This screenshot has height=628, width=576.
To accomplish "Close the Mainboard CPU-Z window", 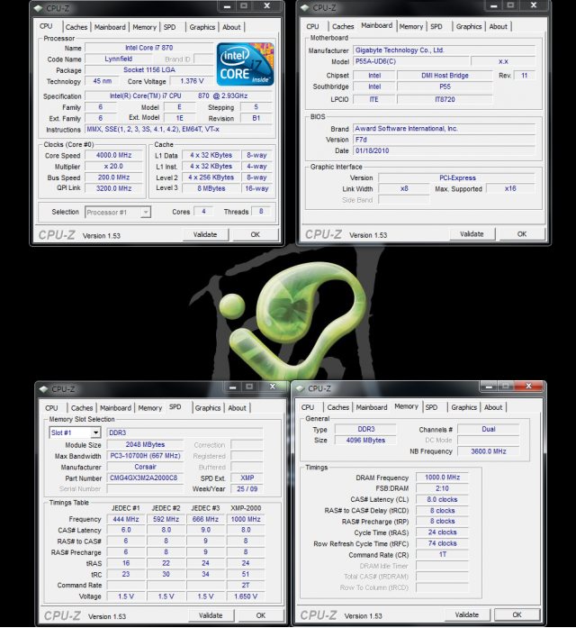I will [x=534, y=5].
